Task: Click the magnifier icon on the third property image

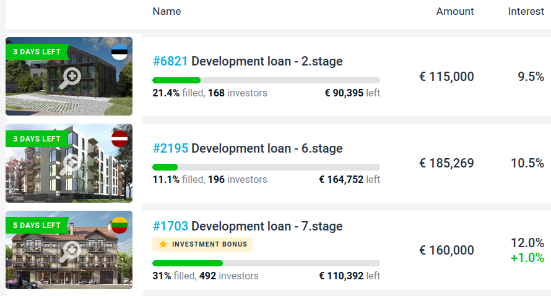Action: (71, 252)
